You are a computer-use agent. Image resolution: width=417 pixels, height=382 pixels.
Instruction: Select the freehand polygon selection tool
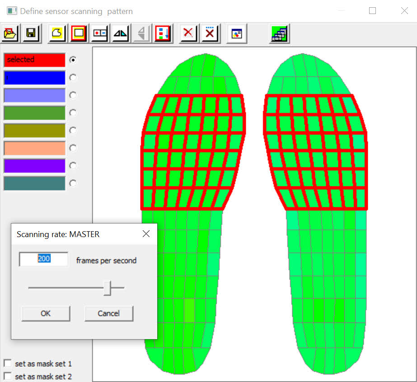pos(57,33)
